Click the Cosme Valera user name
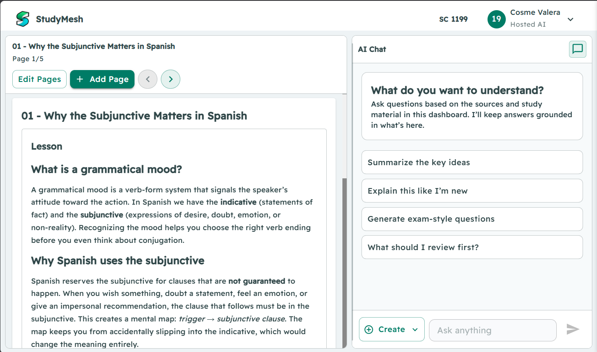Image resolution: width=597 pixels, height=352 pixels. tap(535, 12)
